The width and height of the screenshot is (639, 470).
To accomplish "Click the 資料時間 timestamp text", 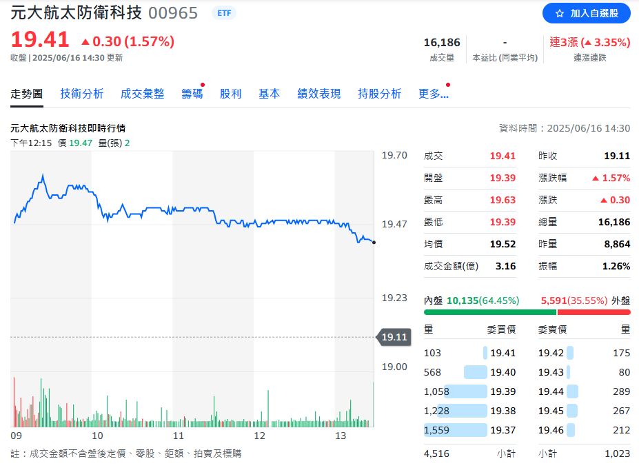I will 565,128.
